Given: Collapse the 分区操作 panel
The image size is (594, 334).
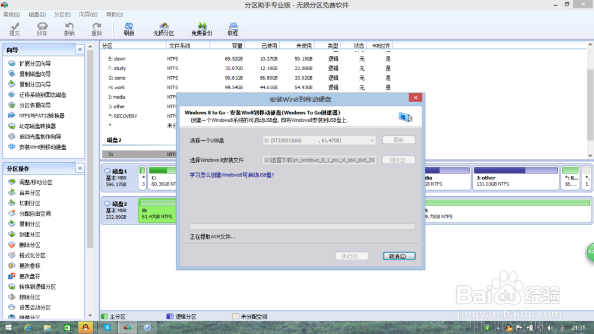Looking at the screenshot, I should pyautogui.click(x=80, y=168).
